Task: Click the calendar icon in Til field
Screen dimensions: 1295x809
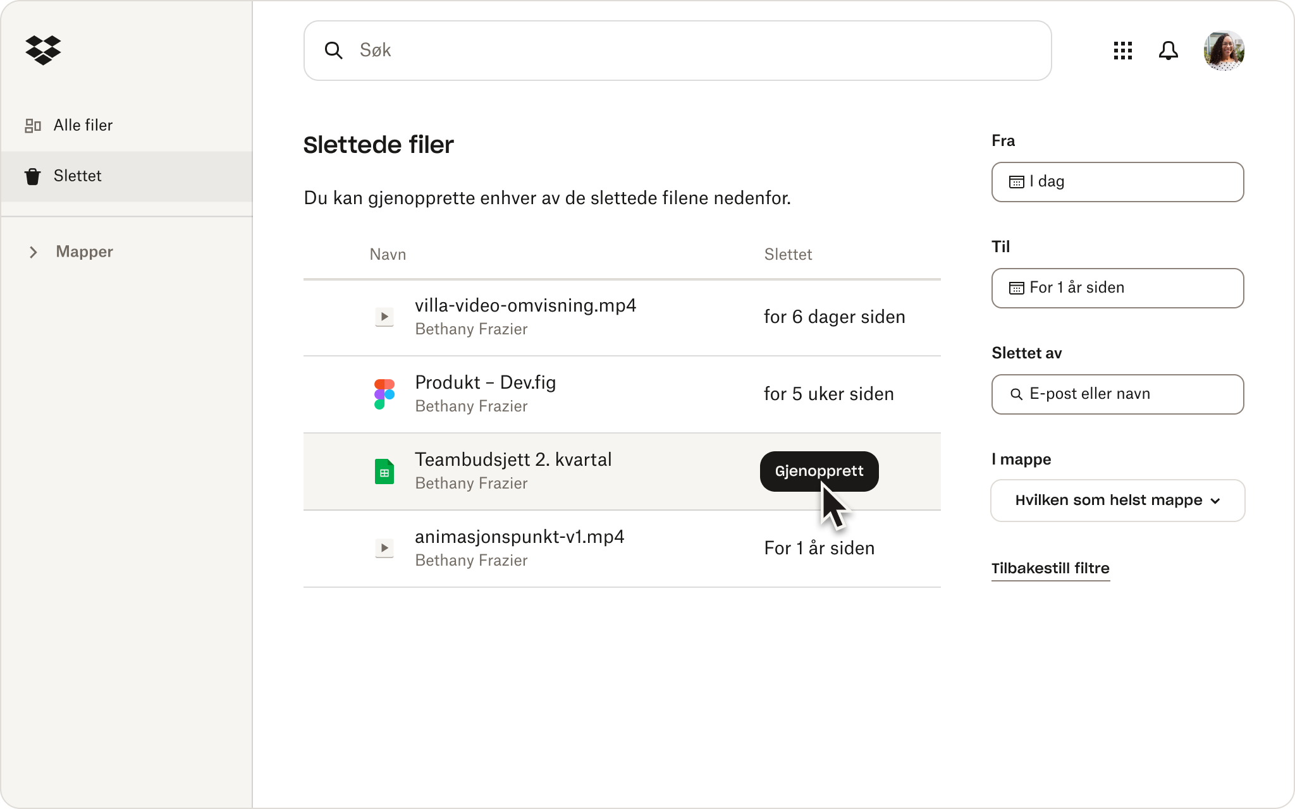Action: point(1017,288)
